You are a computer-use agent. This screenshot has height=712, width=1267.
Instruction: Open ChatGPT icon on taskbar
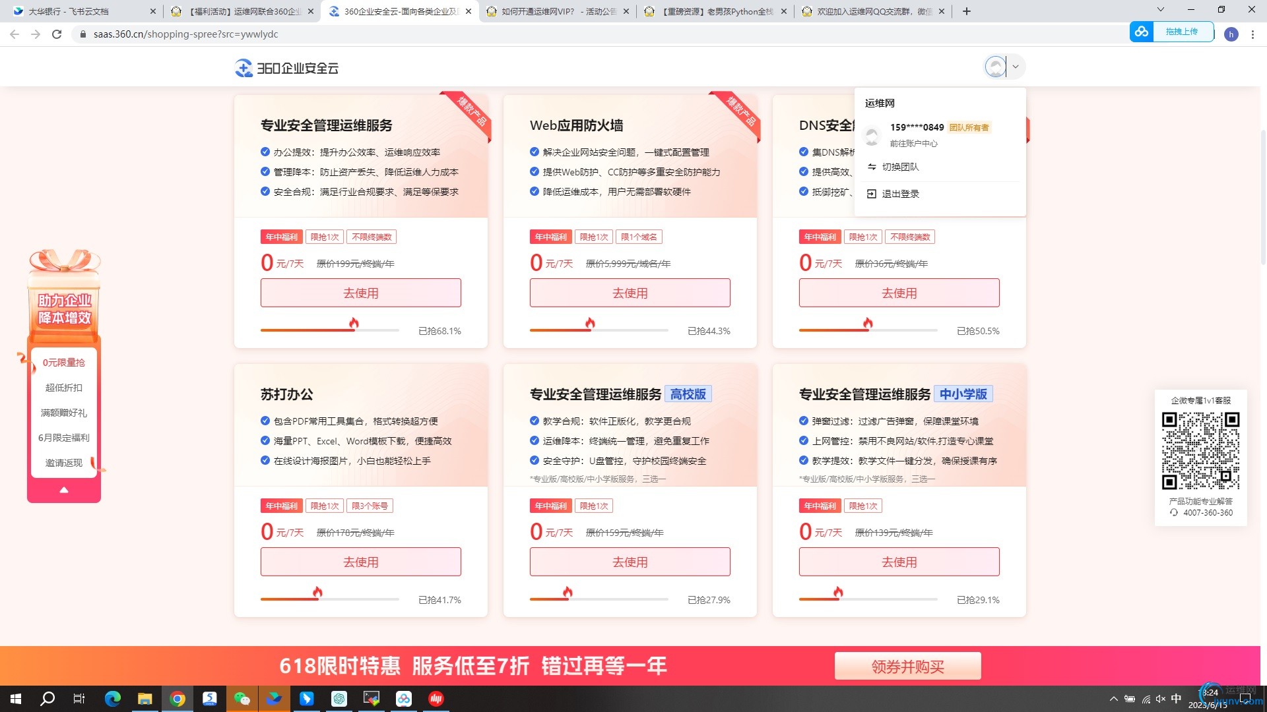coord(339,699)
